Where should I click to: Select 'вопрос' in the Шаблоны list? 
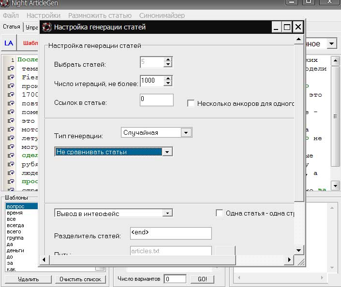click(x=22, y=206)
